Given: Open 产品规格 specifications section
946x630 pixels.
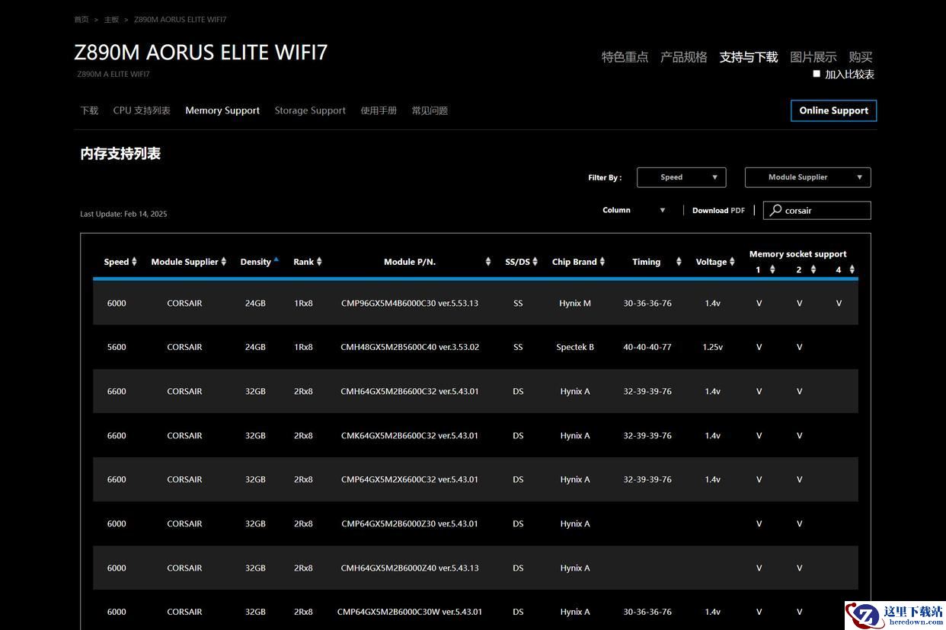Looking at the screenshot, I should pos(683,57).
